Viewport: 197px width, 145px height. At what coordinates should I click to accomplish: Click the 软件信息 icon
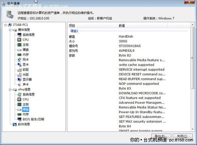(x=15, y=124)
